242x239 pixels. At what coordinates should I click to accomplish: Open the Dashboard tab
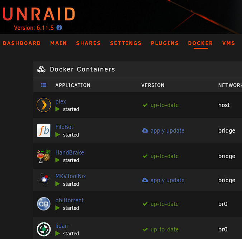[22, 43]
